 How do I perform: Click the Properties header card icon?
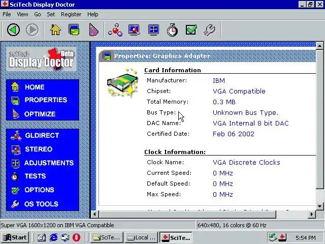[107, 56]
